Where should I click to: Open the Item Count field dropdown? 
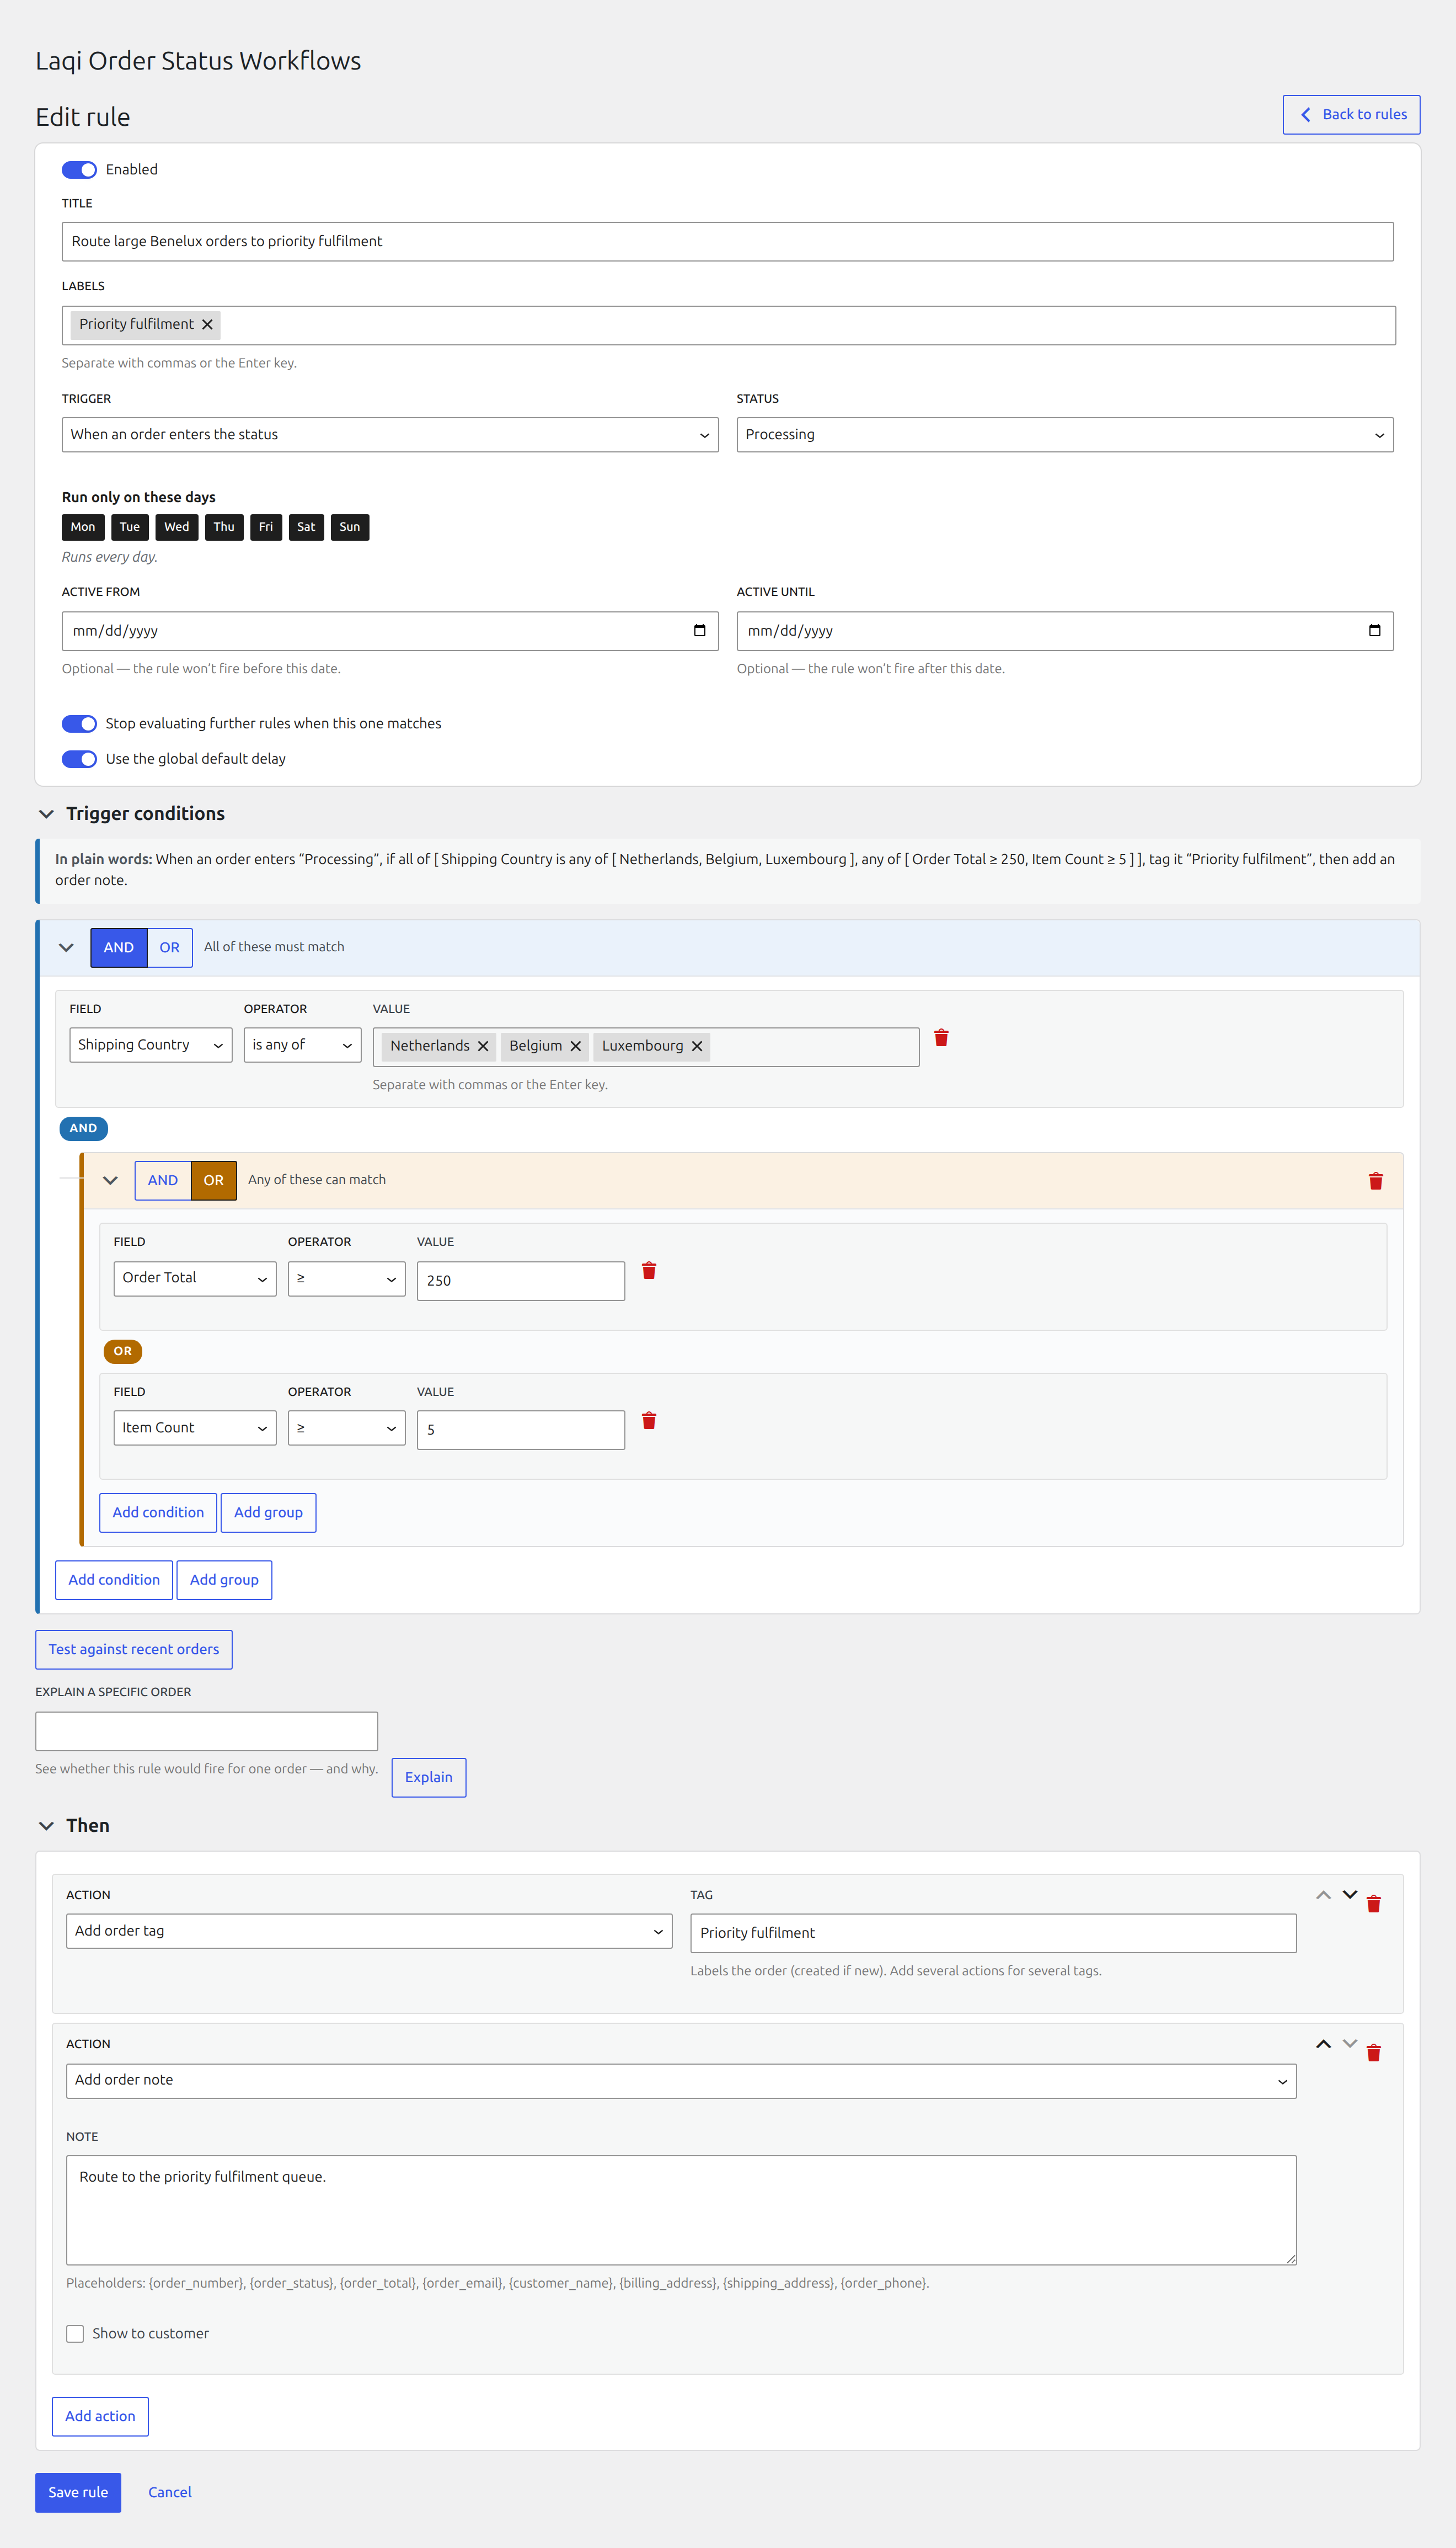point(195,1428)
